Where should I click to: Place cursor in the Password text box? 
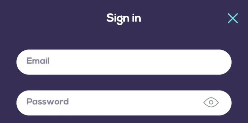tap(124, 103)
